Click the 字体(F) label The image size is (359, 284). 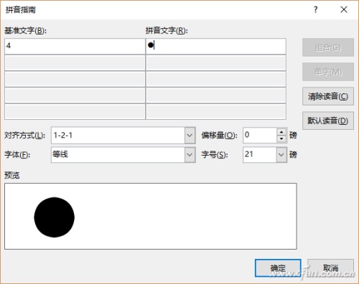(x=17, y=155)
